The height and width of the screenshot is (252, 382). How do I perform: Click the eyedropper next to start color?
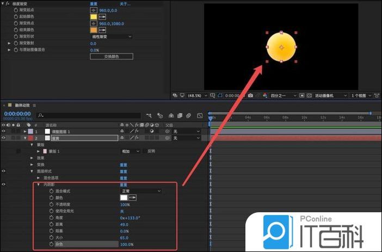click(x=102, y=17)
